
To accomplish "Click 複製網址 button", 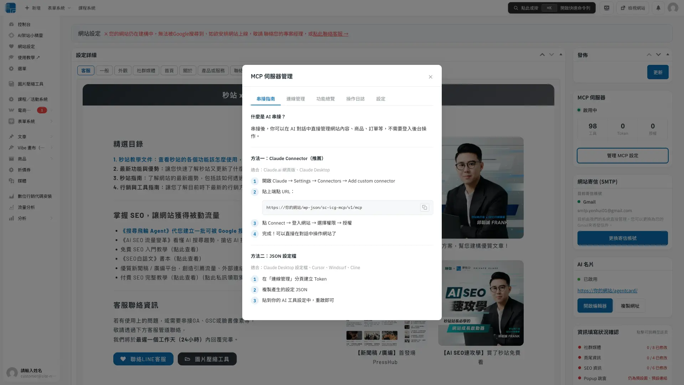I will [x=630, y=306].
